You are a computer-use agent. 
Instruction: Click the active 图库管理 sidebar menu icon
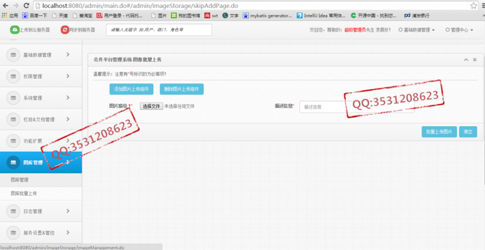tap(14, 163)
